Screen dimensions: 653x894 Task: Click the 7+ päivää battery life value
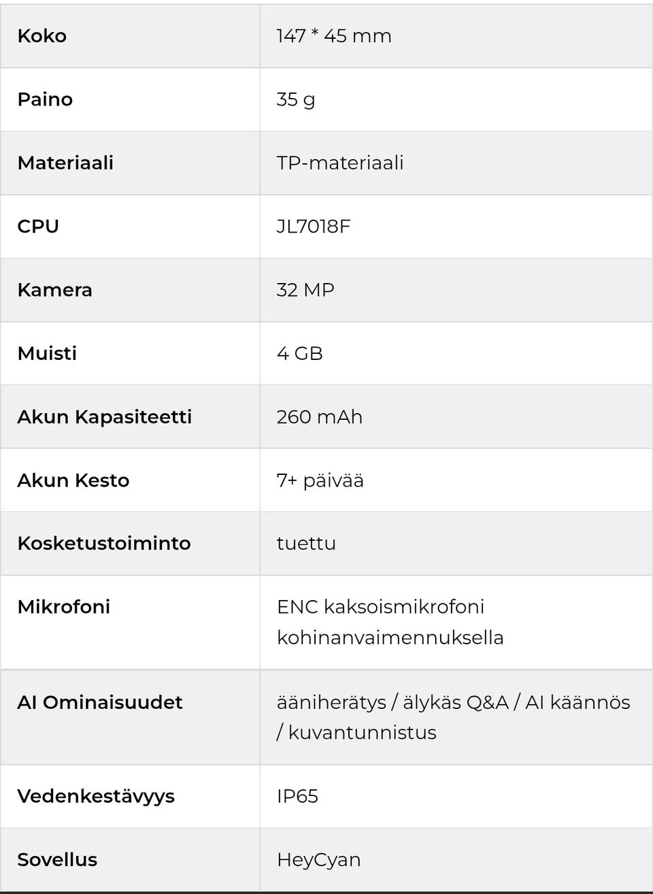point(320,480)
